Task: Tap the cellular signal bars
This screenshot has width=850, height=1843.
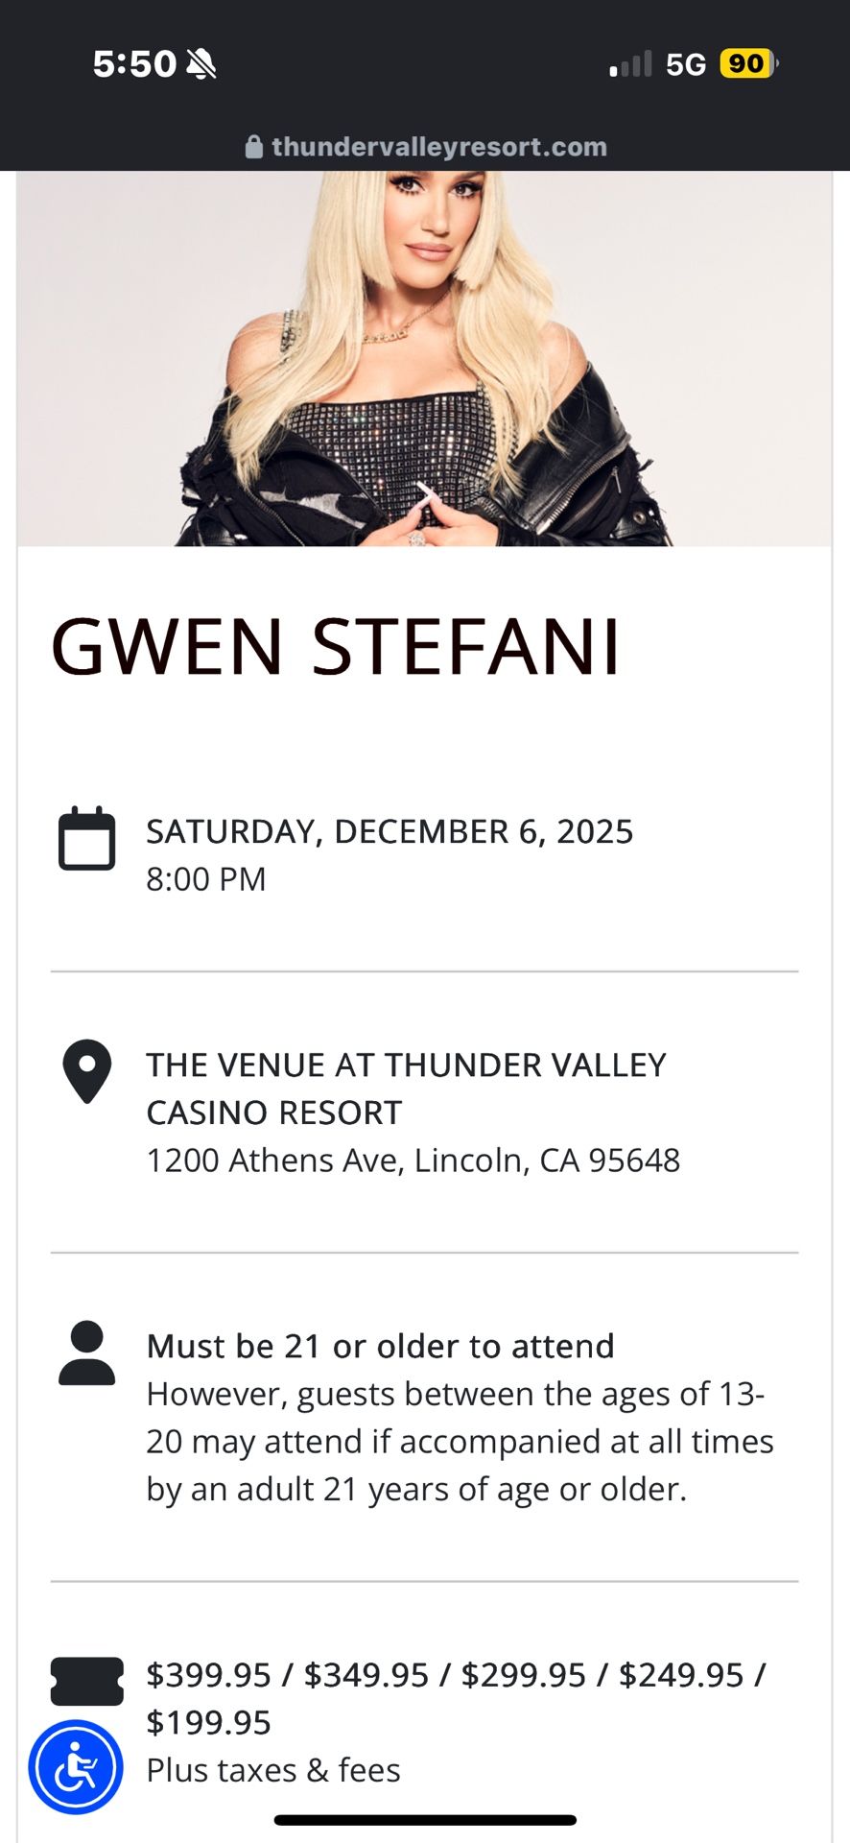Action: coord(630,63)
